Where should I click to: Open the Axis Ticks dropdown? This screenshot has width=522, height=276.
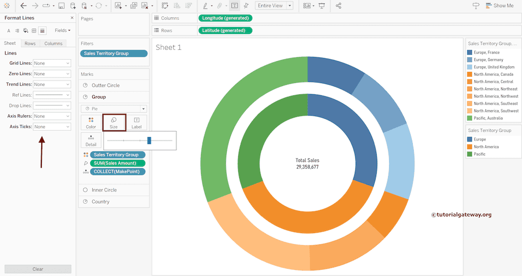tap(52, 127)
